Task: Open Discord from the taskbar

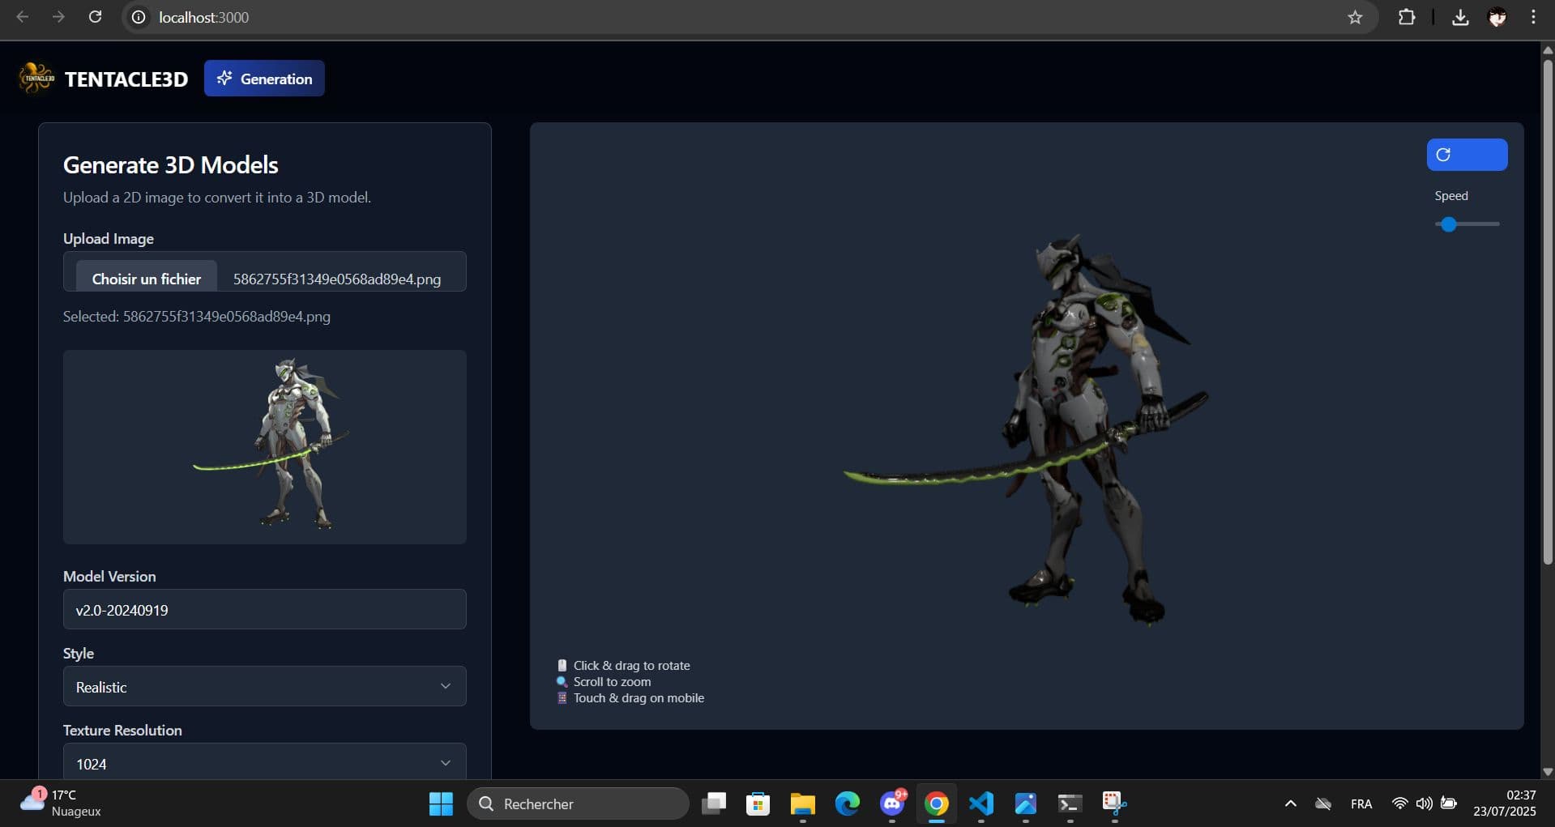Action: point(891,804)
